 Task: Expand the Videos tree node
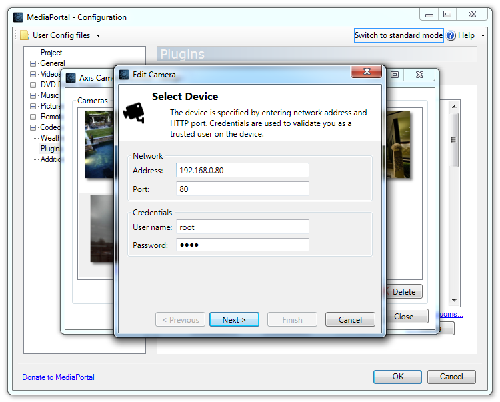(33, 74)
